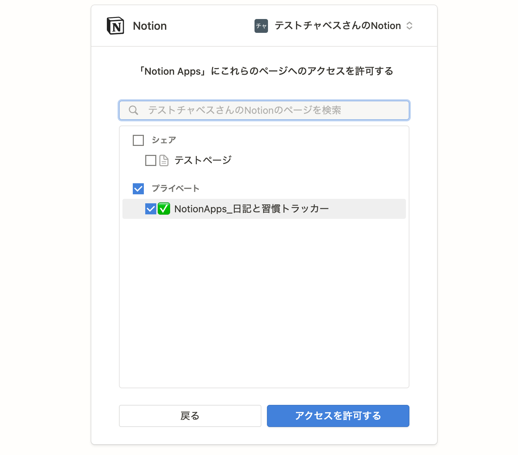This screenshot has width=518, height=455.
Task: Click テストチャベスさんのNotion workspace name
Action: [x=338, y=26]
